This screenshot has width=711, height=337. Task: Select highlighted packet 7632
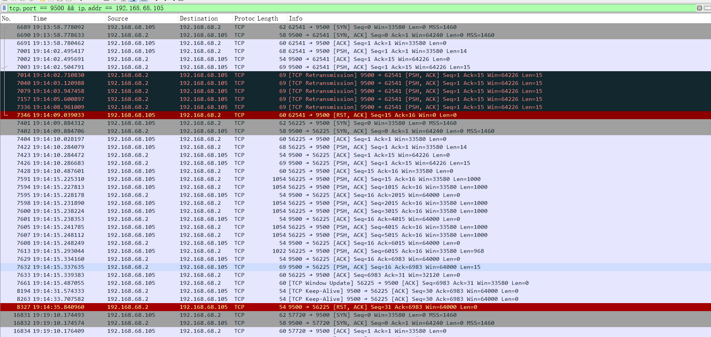[355, 267]
